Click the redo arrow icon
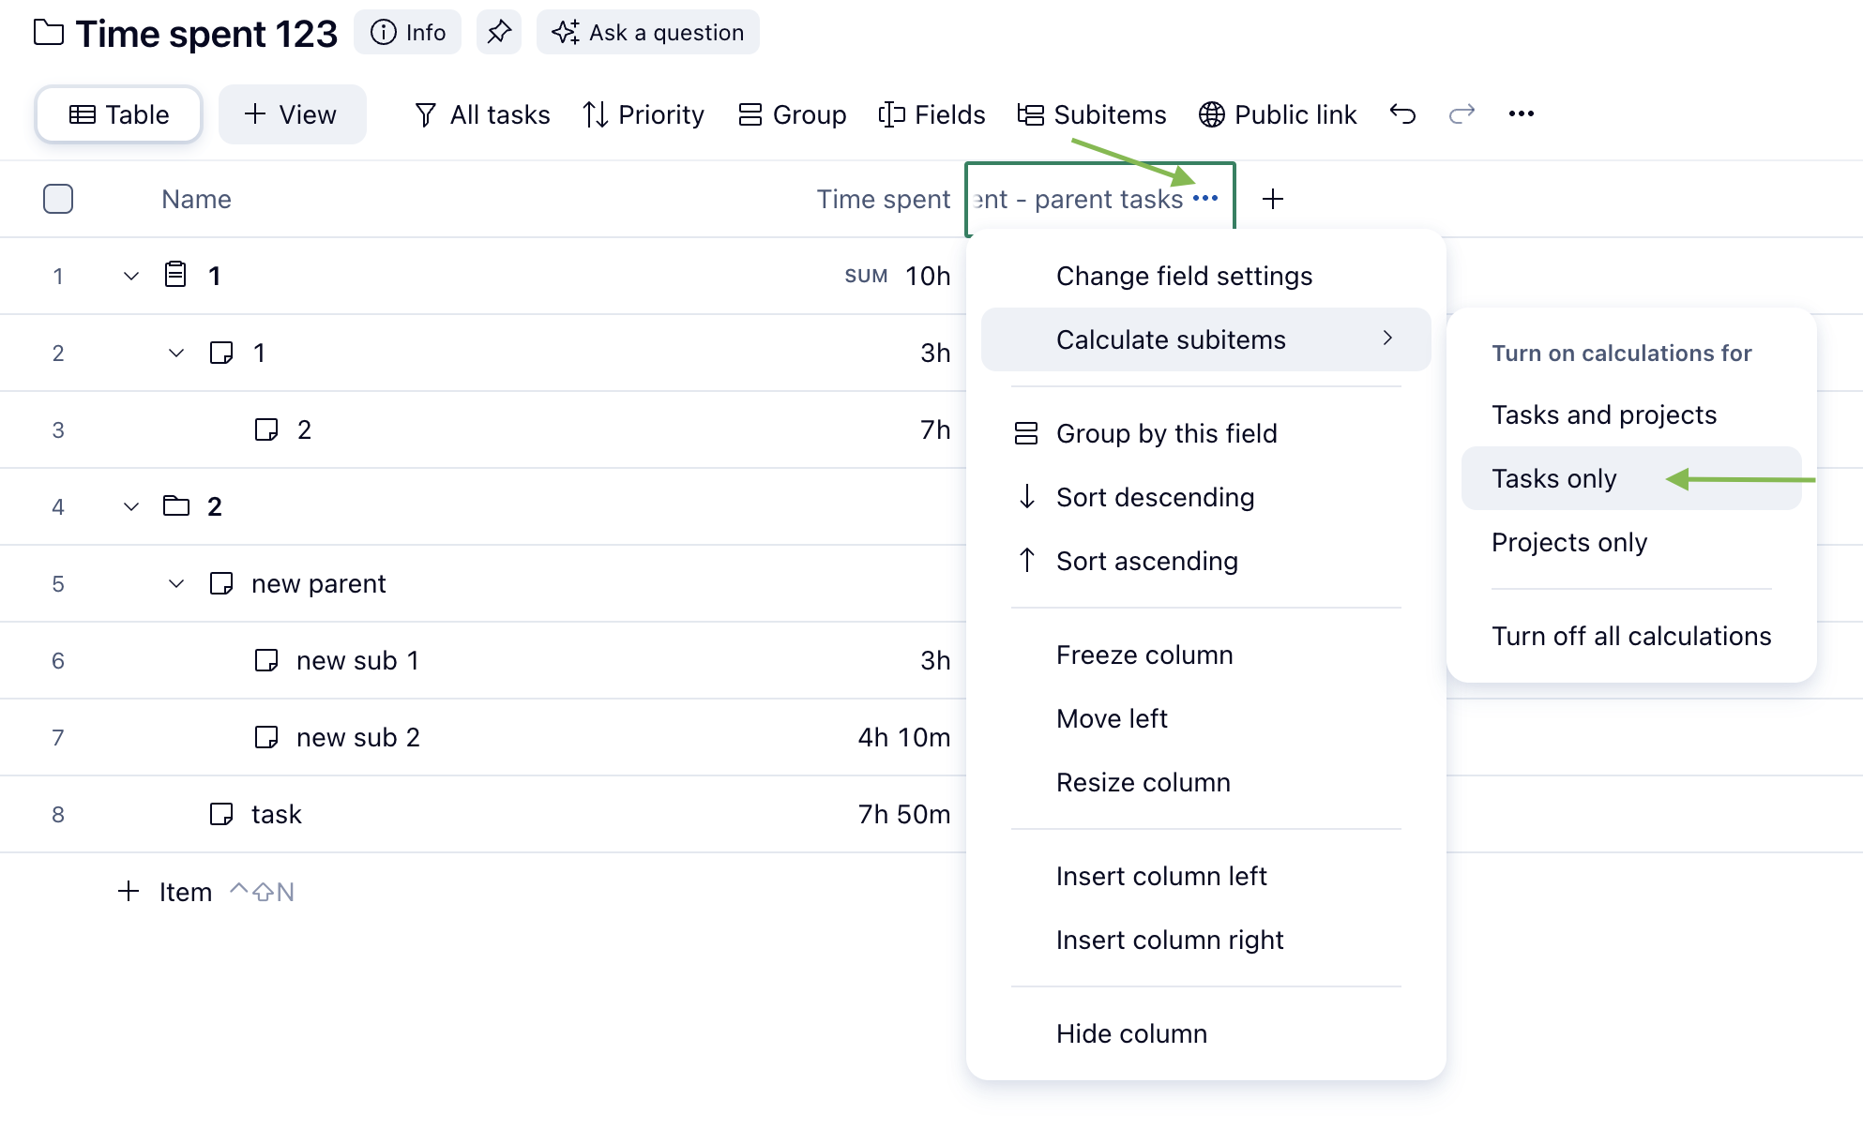1863x1129 pixels. coord(1462,114)
